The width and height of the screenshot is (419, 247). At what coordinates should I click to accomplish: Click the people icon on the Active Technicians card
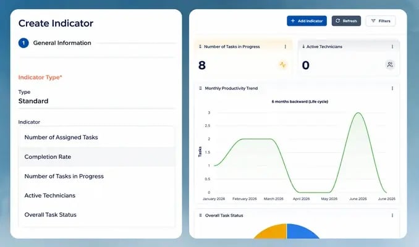coord(390,65)
